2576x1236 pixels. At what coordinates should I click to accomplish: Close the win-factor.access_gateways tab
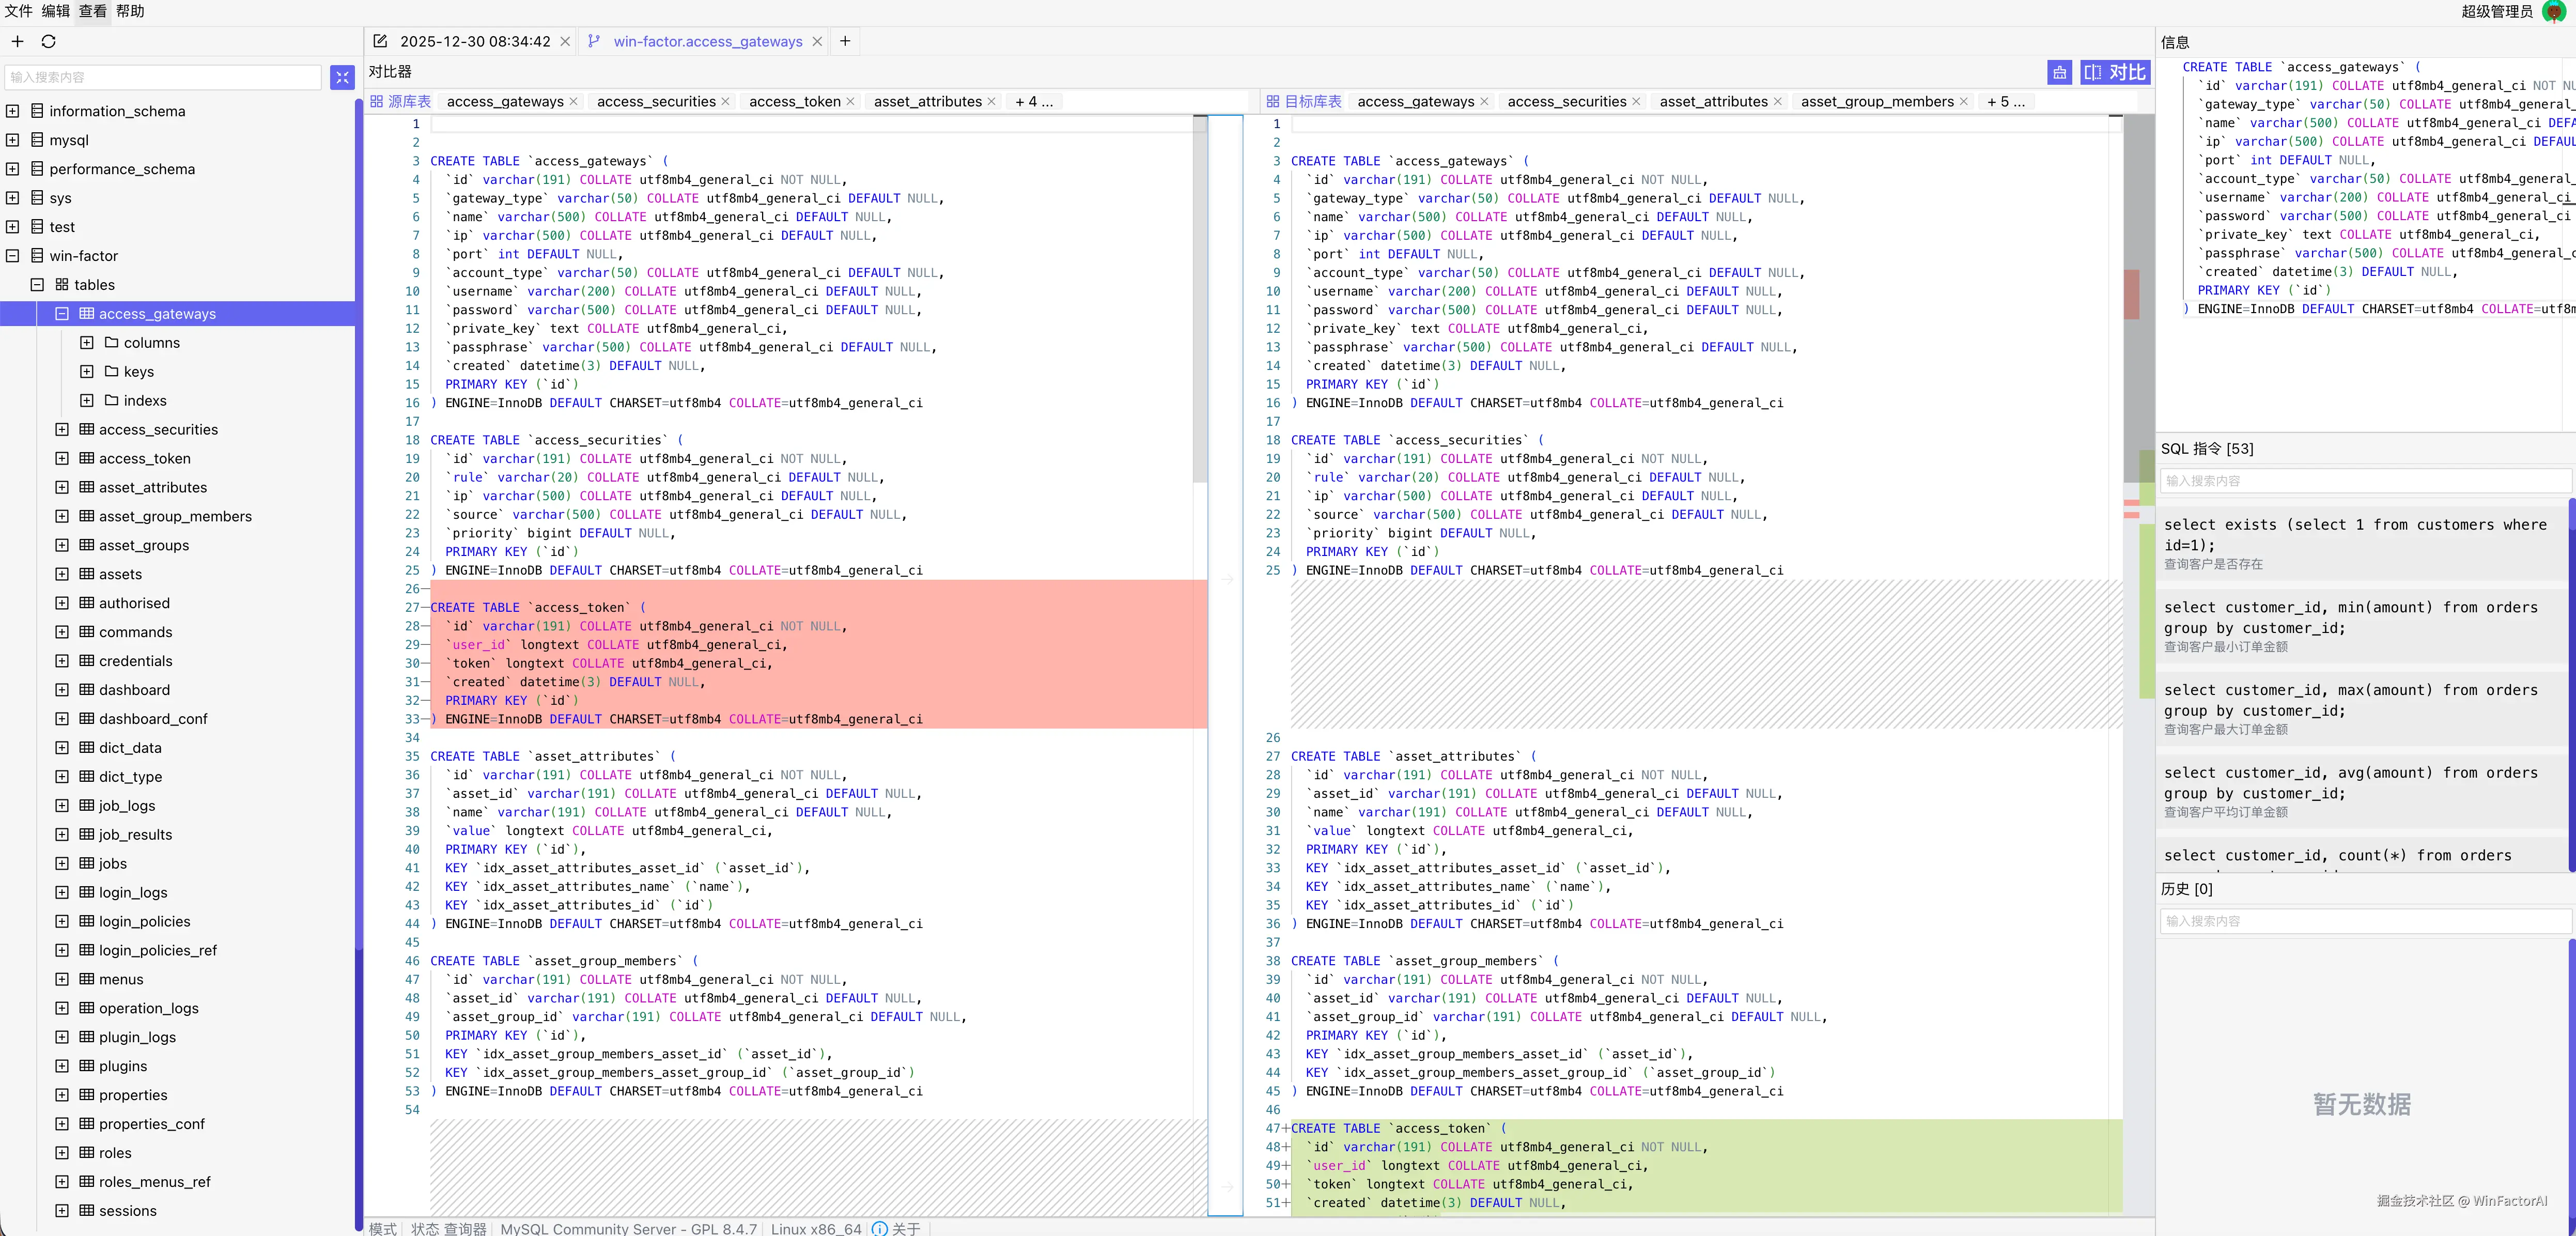click(817, 42)
